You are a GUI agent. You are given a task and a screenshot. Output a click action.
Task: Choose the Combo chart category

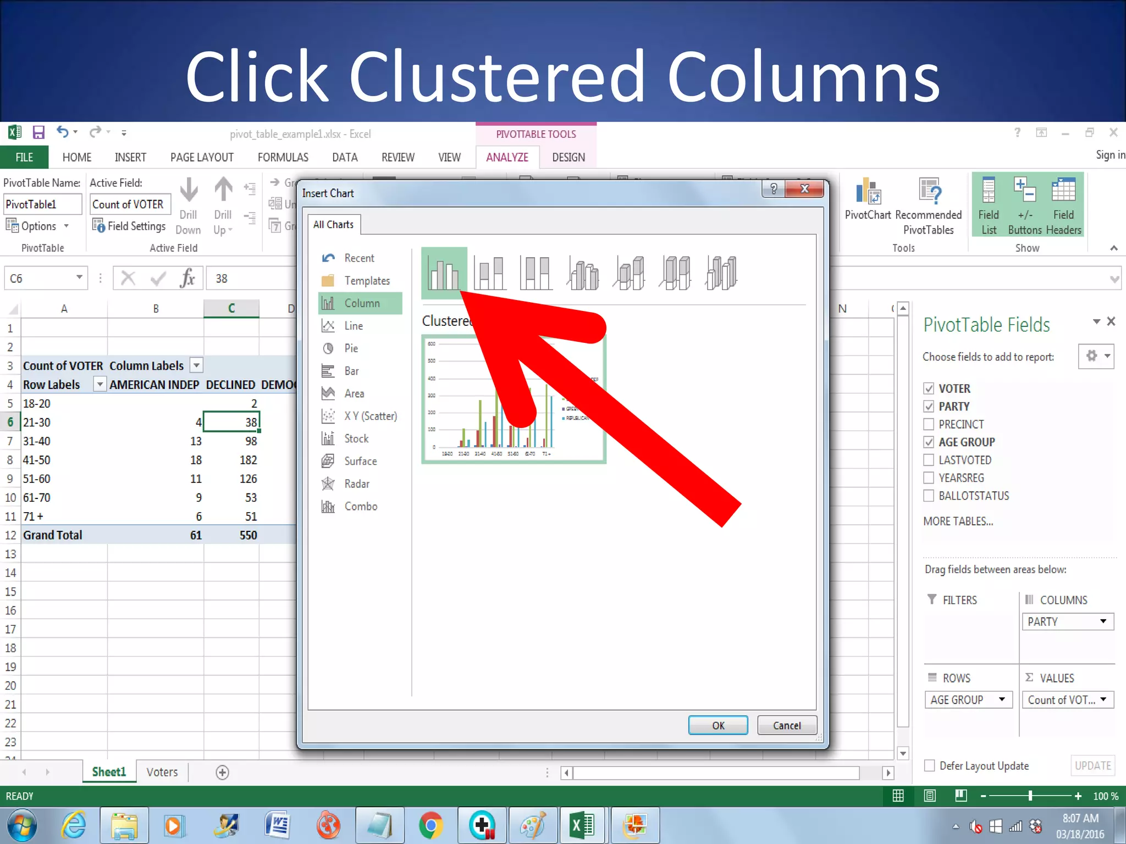pyautogui.click(x=360, y=506)
